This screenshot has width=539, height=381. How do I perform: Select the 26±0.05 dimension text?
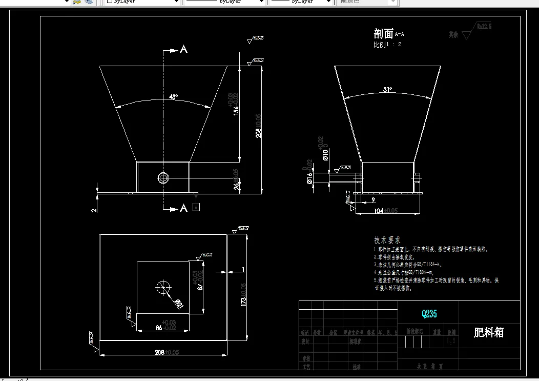(236, 179)
